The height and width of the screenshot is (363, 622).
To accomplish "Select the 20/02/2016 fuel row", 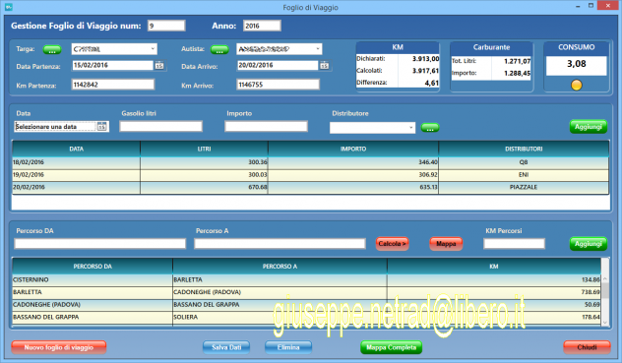I will pos(310,187).
